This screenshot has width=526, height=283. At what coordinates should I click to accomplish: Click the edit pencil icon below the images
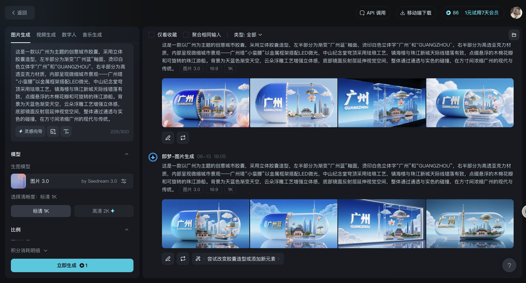tap(168, 138)
